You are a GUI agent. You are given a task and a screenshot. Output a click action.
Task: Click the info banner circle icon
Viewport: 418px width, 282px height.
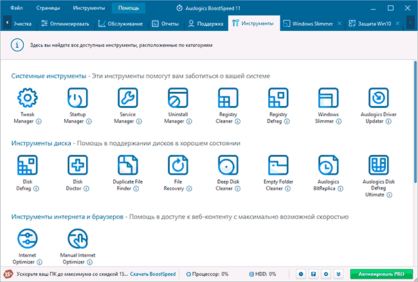pyautogui.click(x=17, y=45)
